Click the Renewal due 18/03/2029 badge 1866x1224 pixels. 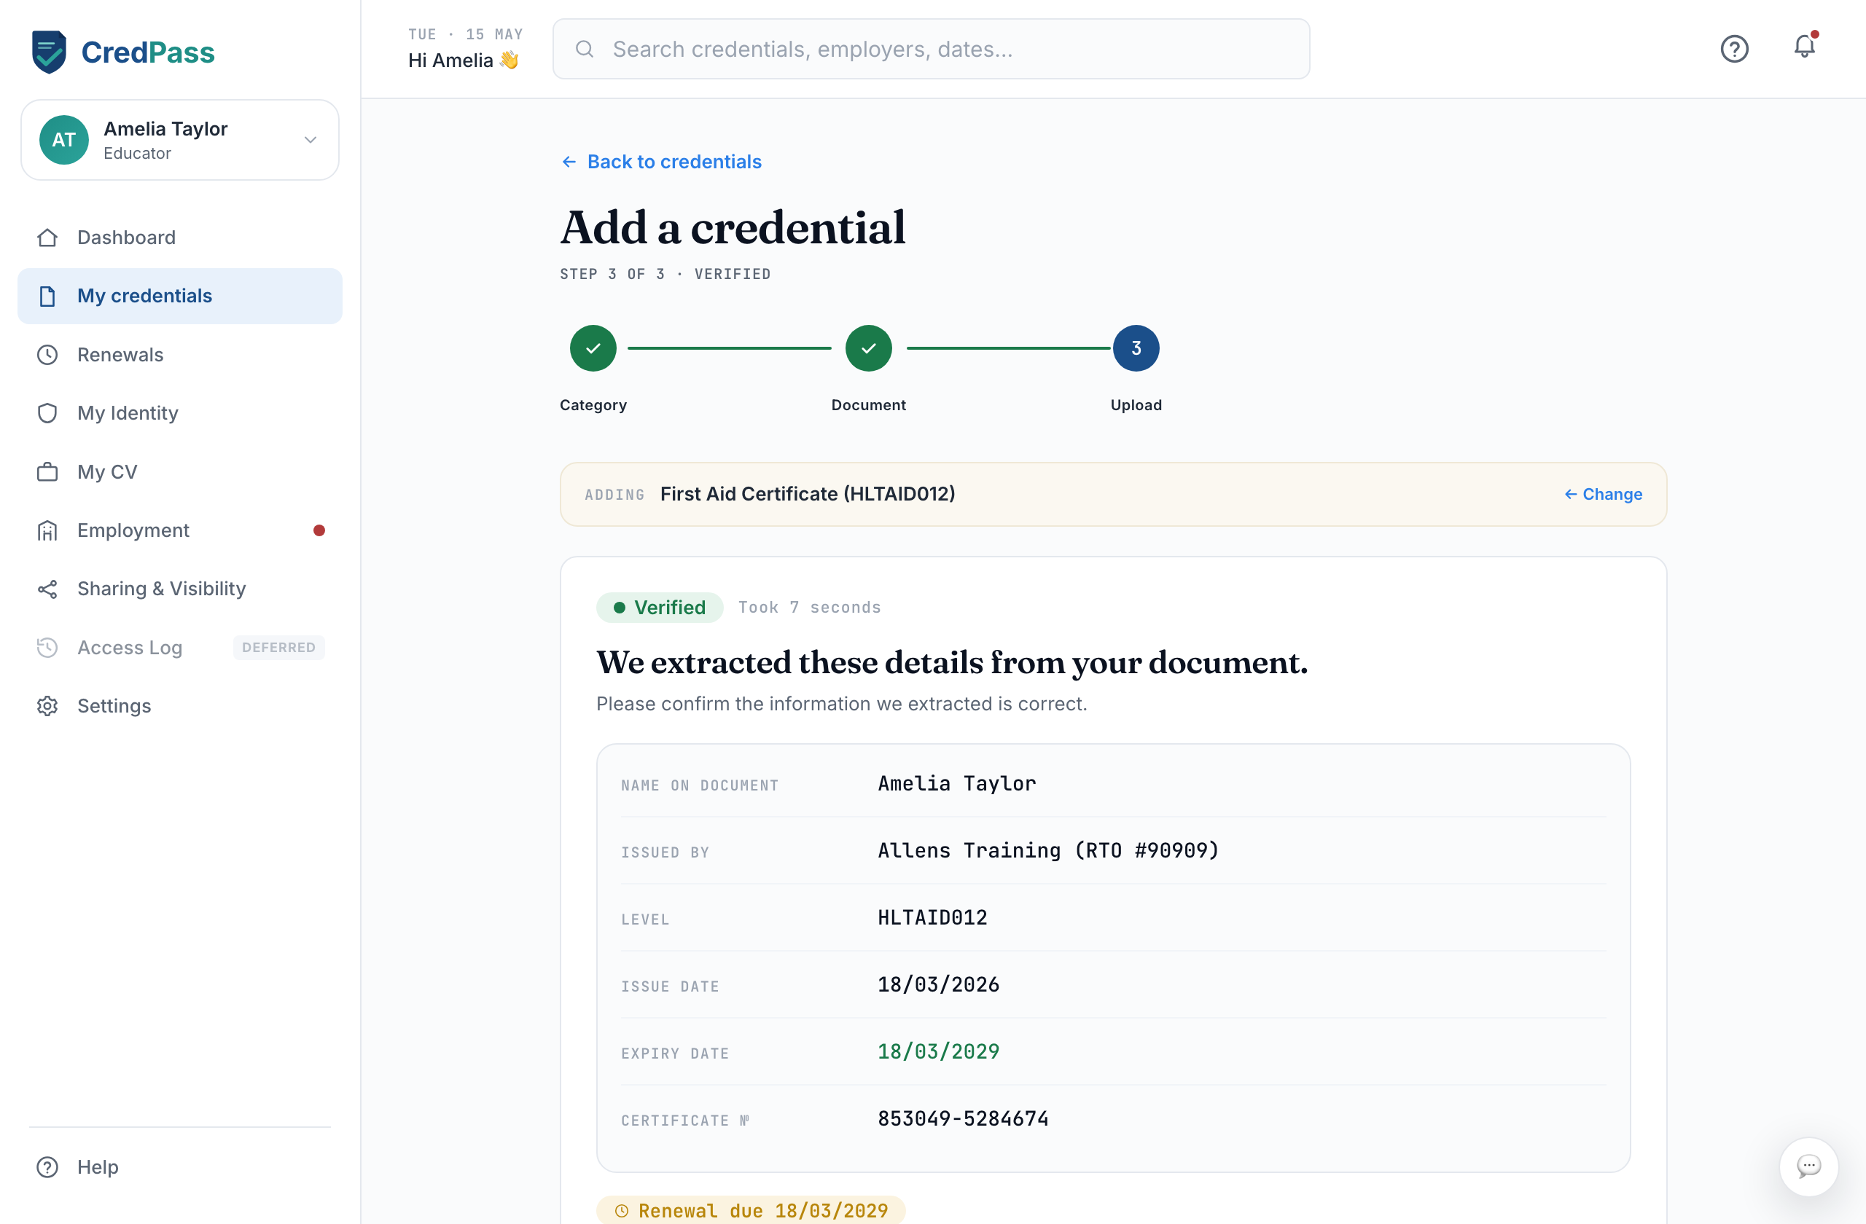pyautogui.click(x=751, y=1210)
